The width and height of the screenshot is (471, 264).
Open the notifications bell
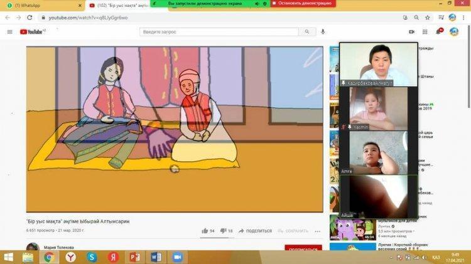click(x=439, y=31)
